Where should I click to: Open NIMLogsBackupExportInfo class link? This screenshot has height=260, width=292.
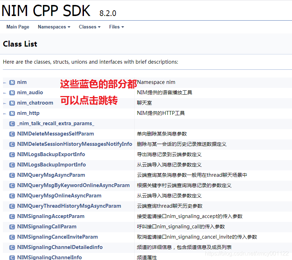[x=51, y=154]
